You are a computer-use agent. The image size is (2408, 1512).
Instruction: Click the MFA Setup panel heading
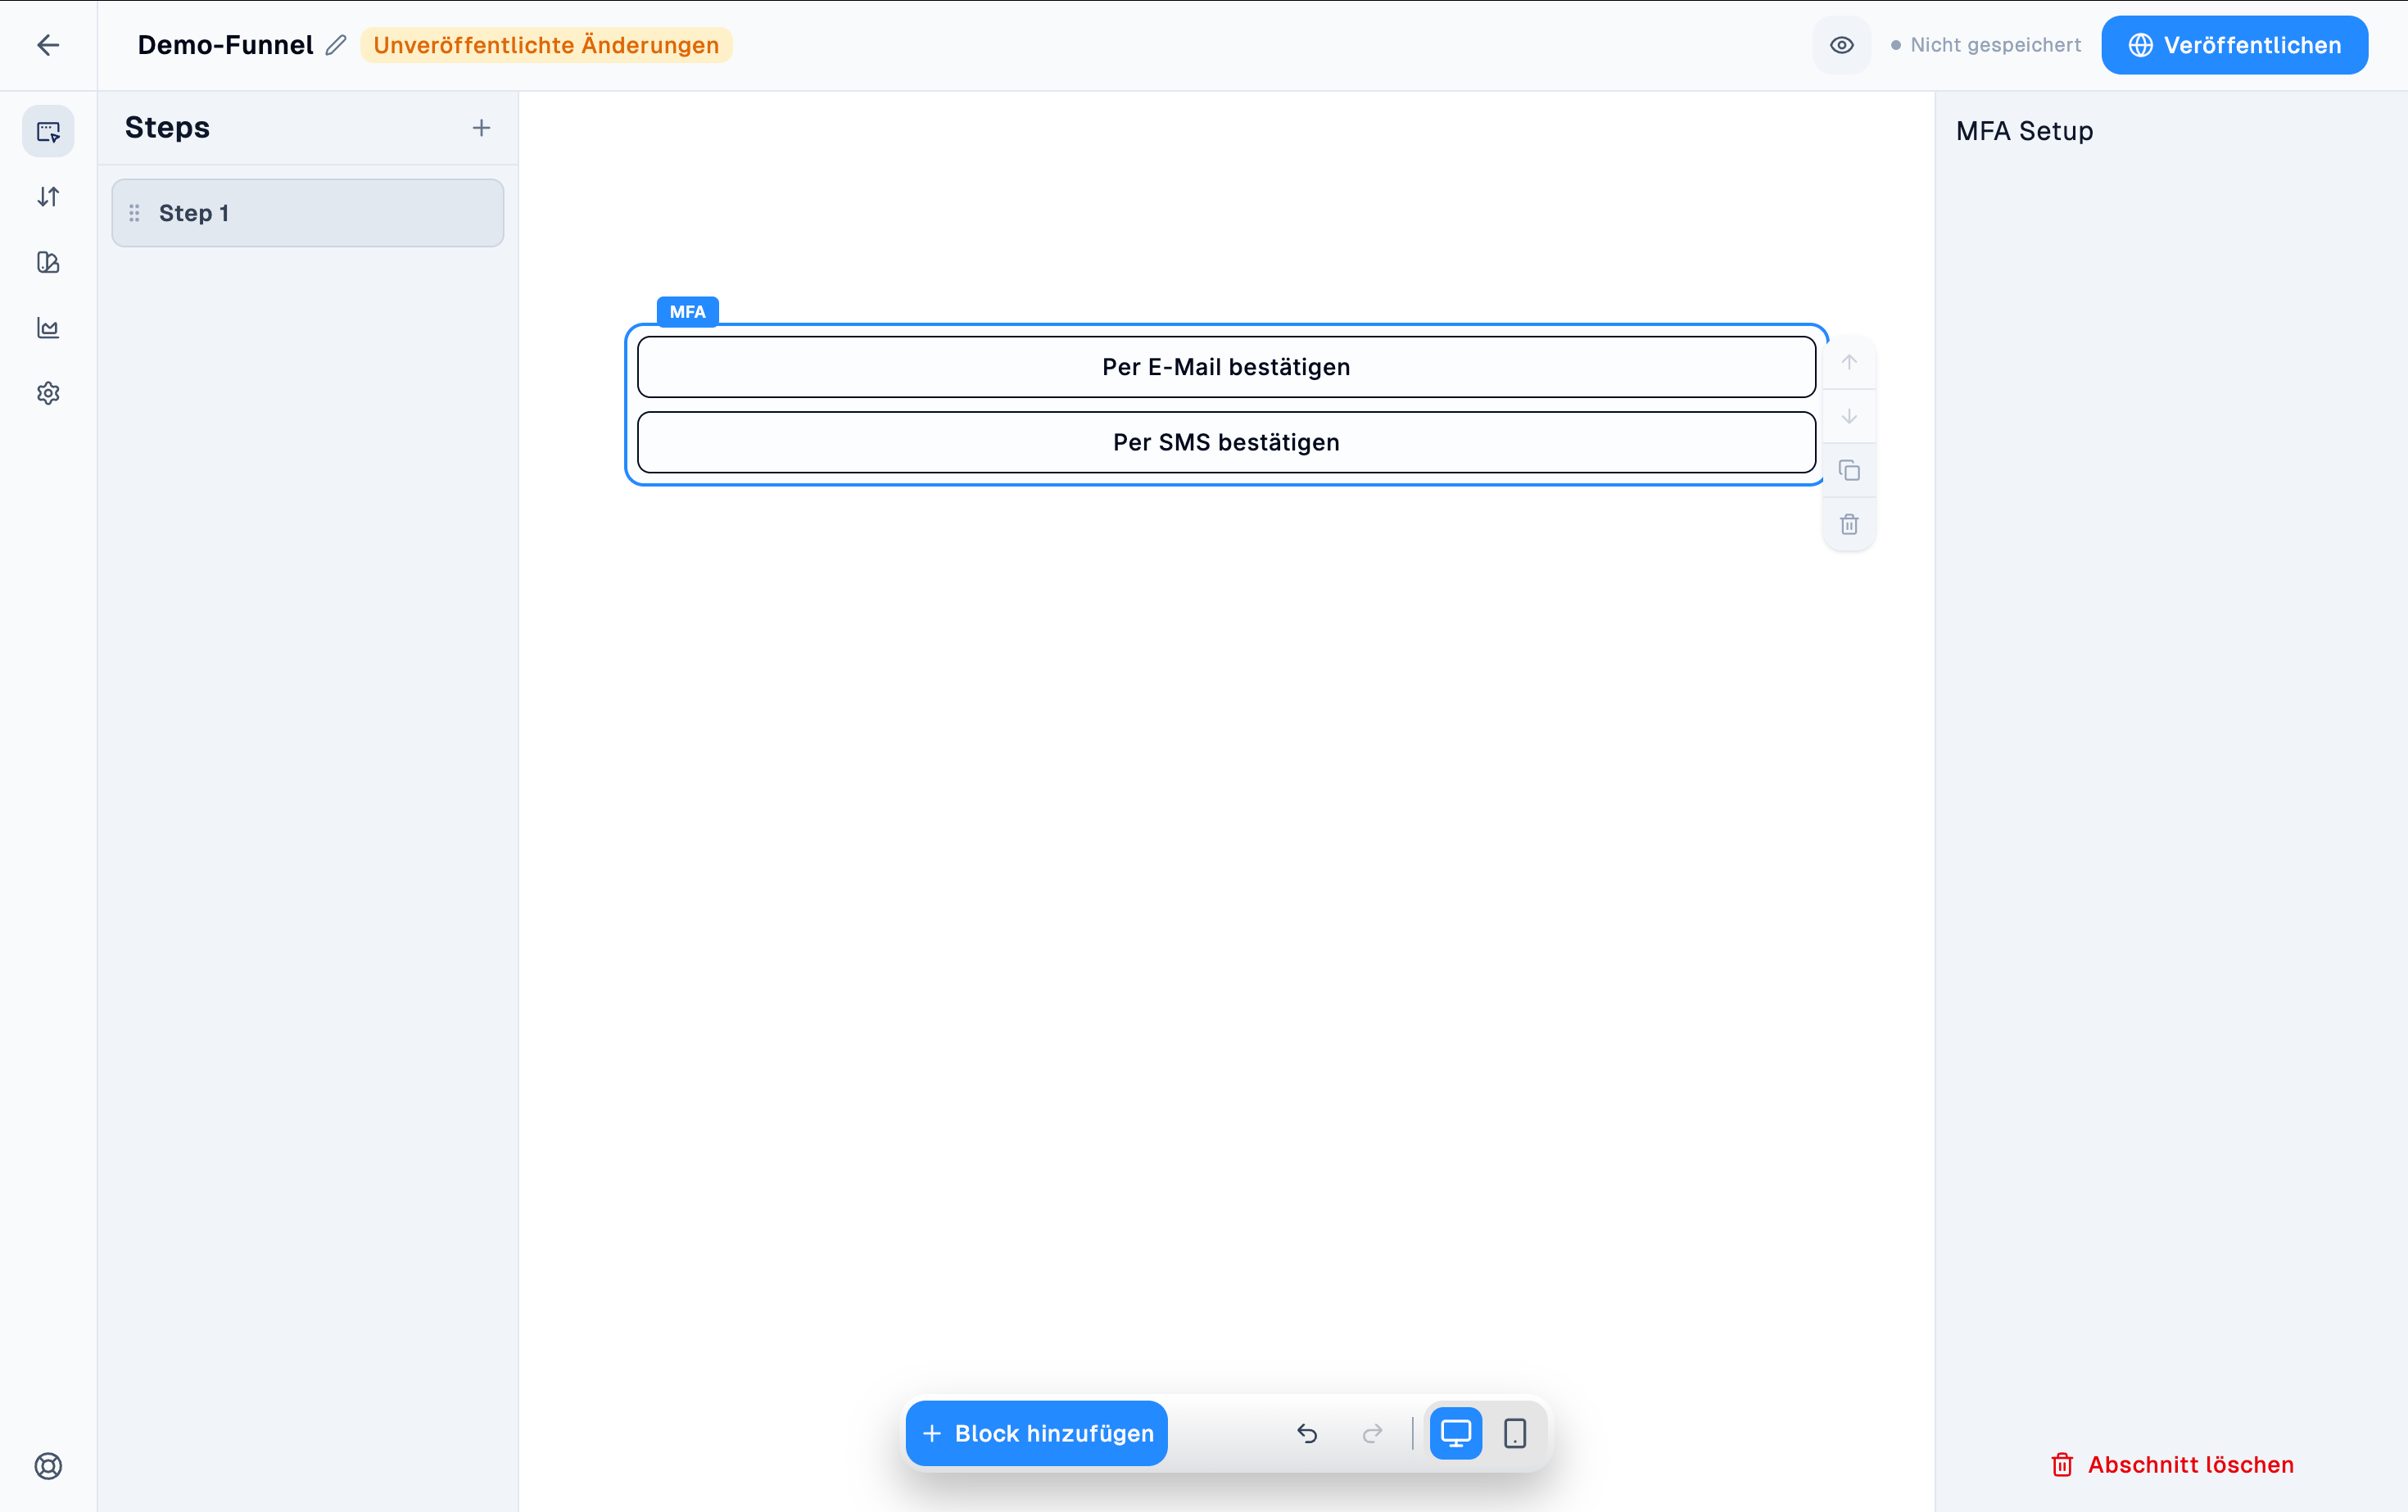pyautogui.click(x=2024, y=131)
